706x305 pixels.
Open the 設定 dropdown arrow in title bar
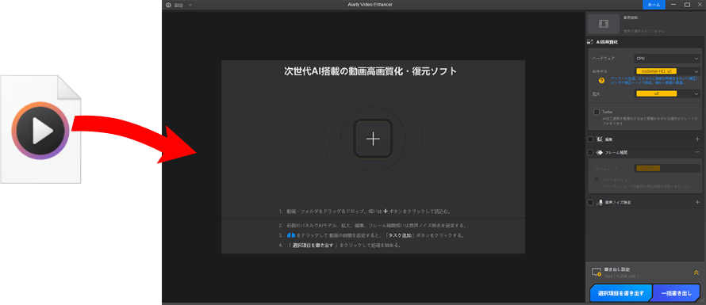[190, 5]
